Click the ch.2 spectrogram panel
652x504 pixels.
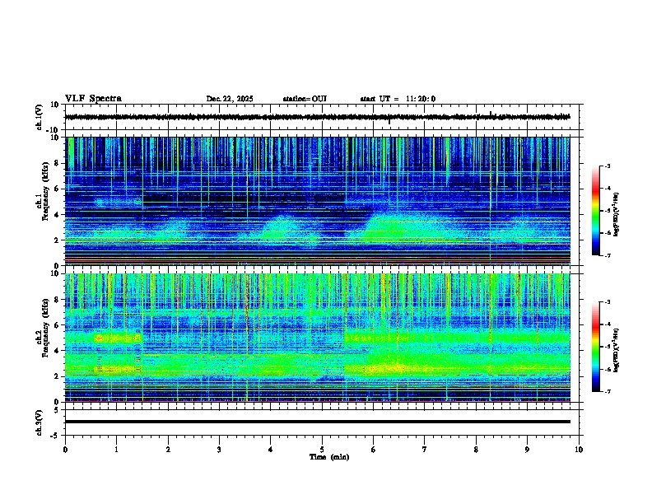pyautogui.click(x=317, y=338)
